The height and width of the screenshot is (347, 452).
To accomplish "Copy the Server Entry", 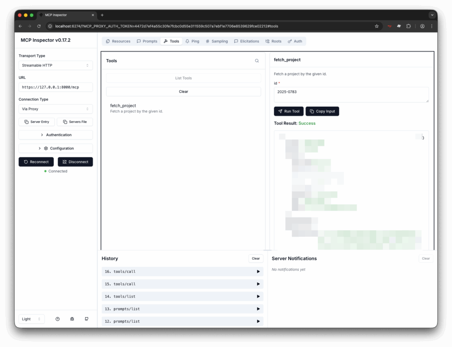I will (37, 122).
